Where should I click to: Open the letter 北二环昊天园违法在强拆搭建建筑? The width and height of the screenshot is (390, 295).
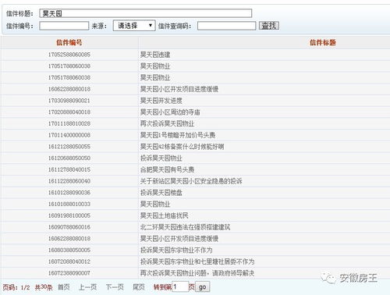[185, 227]
